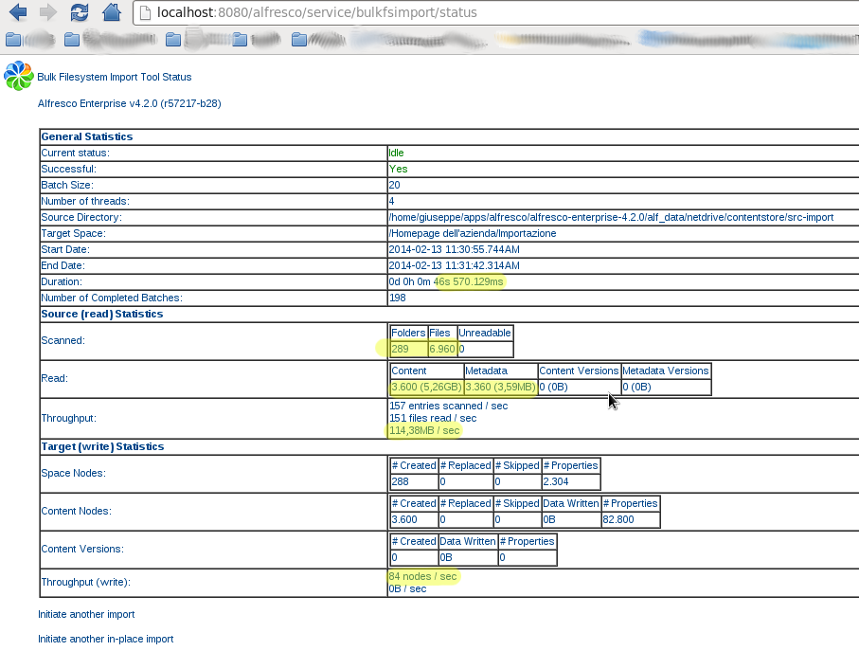The width and height of the screenshot is (859, 651).
Task: Click the Content Nodes Data Written value "0B"
Action: pos(549,519)
